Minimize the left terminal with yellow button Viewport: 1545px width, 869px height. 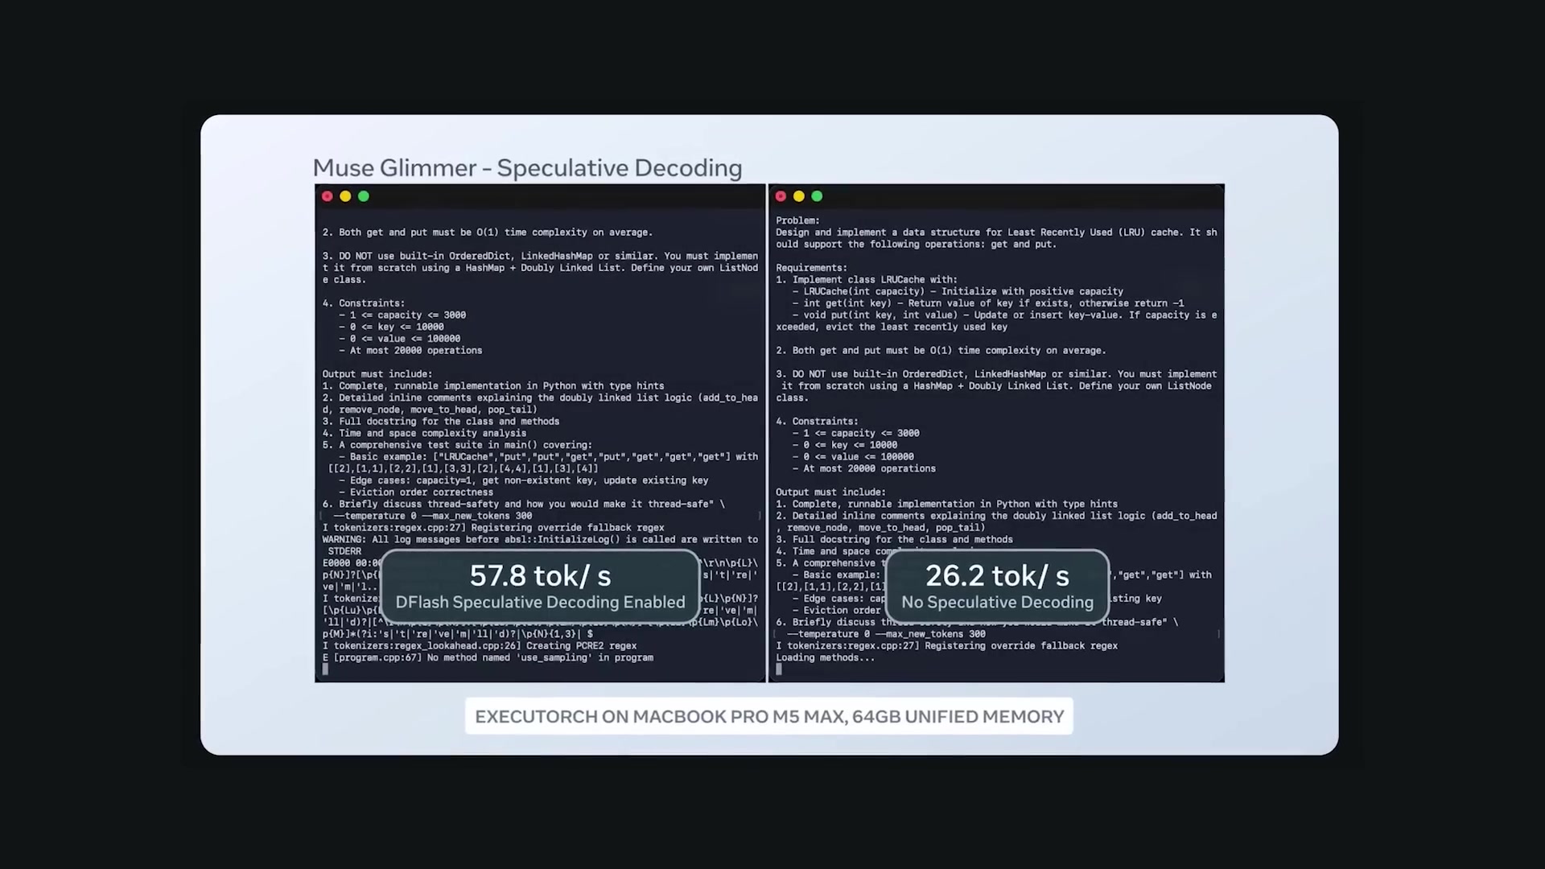(345, 196)
